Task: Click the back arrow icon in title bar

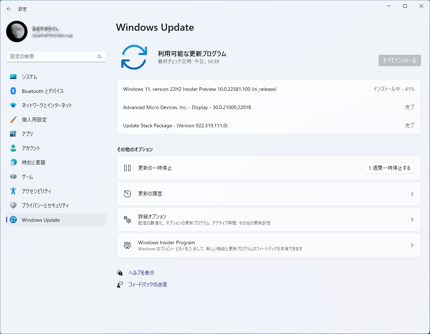Action: [9, 9]
